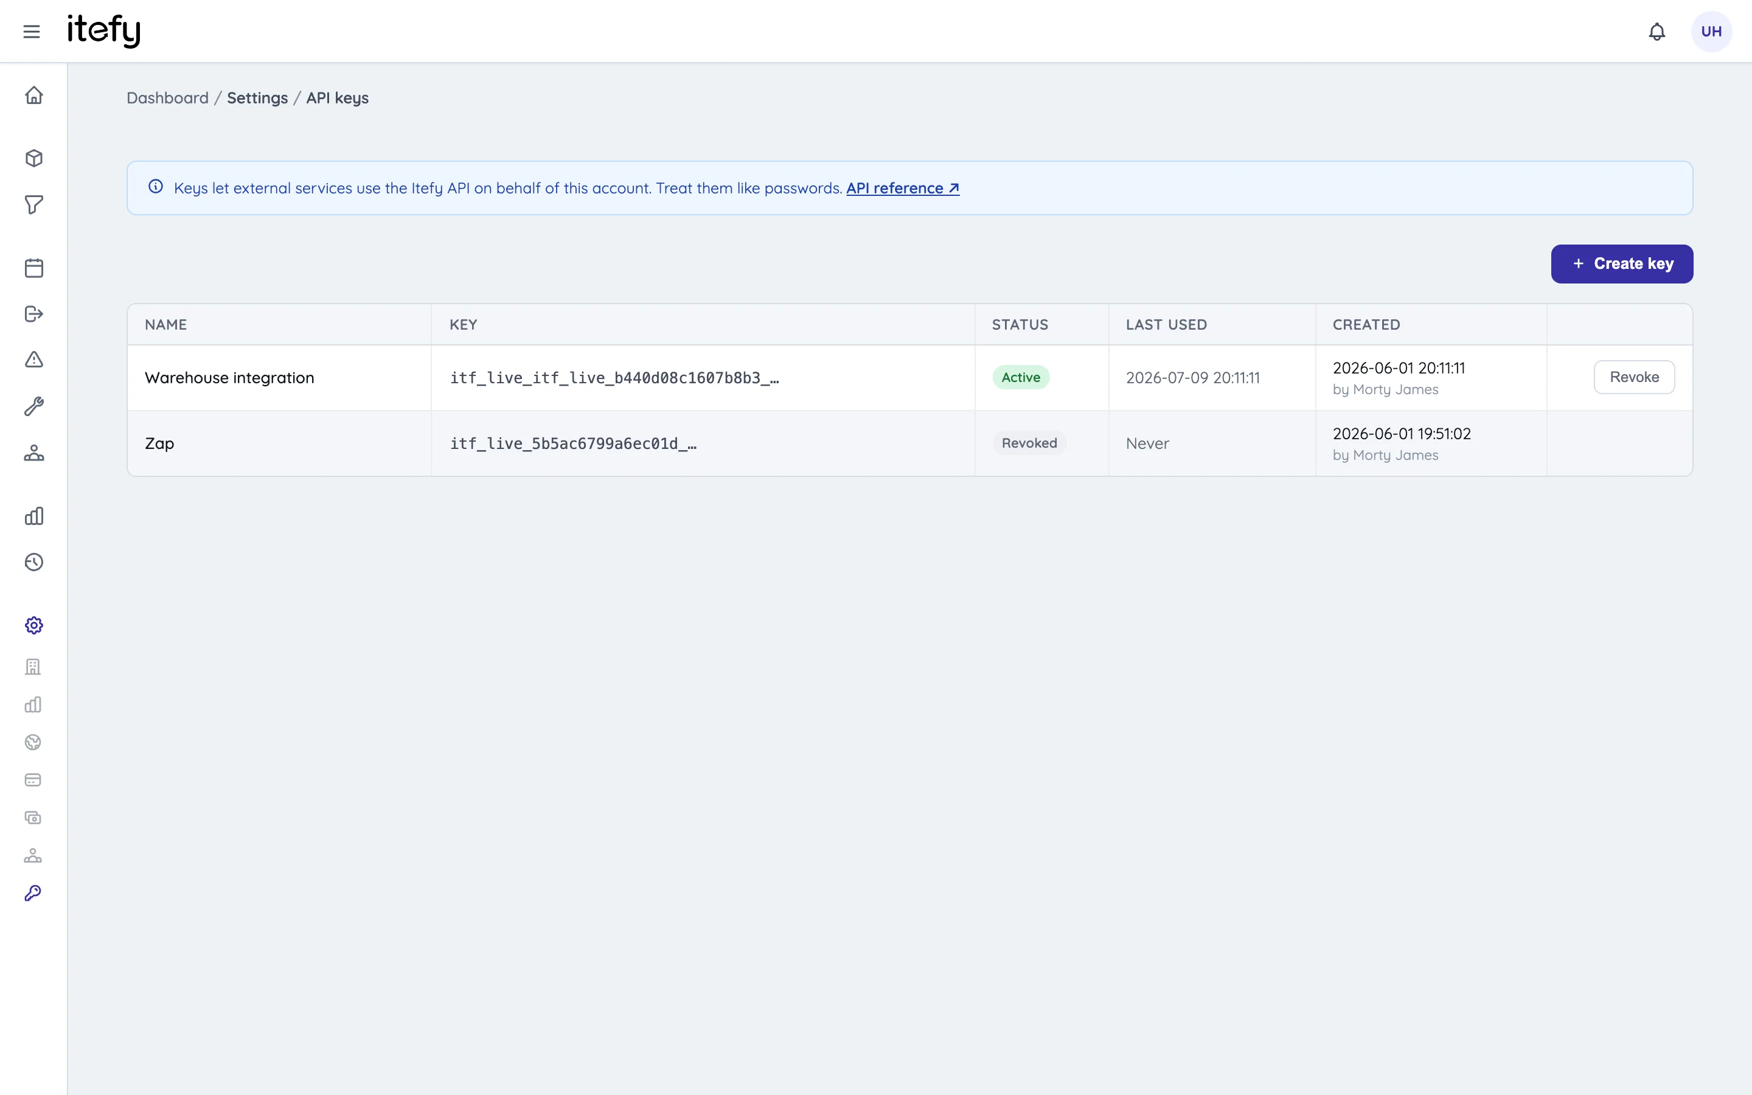Open the check-out arrow sidebar icon
1752x1095 pixels.
(x=34, y=313)
